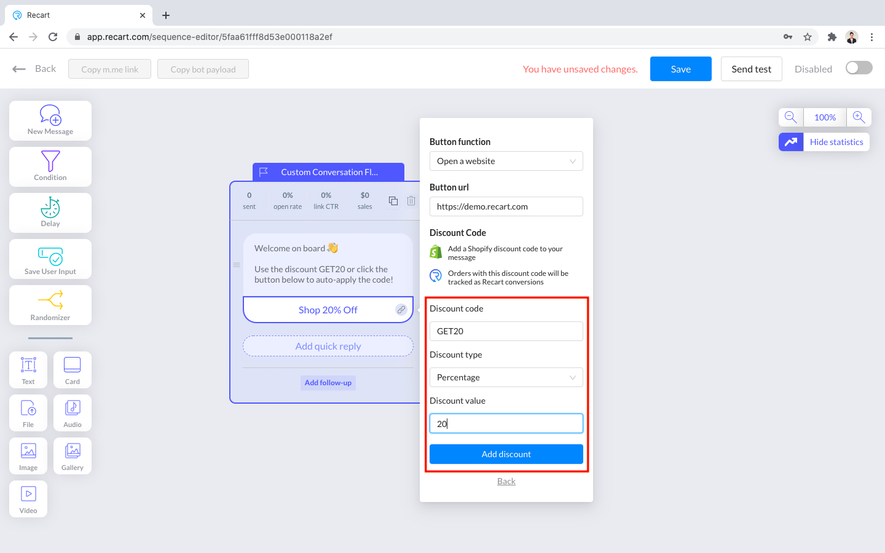Add a Randomizer block
The width and height of the screenshot is (885, 553).
pos(50,305)
